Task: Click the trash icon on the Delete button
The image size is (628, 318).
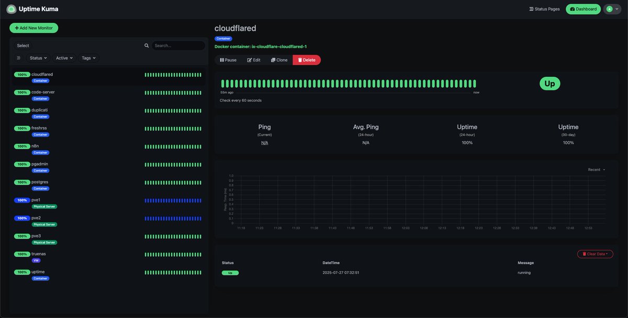Action: click(299, 59)
